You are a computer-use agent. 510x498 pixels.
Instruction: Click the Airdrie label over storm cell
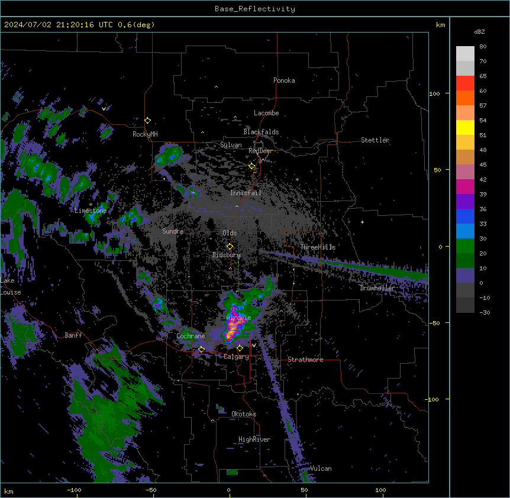238,318
